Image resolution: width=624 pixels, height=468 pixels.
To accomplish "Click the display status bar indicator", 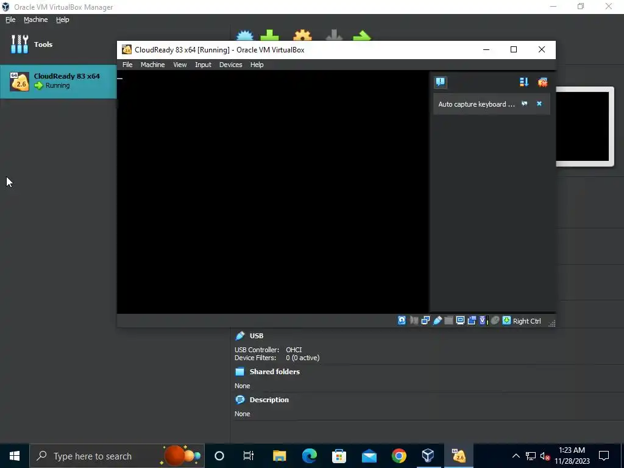I will (460, 321).
